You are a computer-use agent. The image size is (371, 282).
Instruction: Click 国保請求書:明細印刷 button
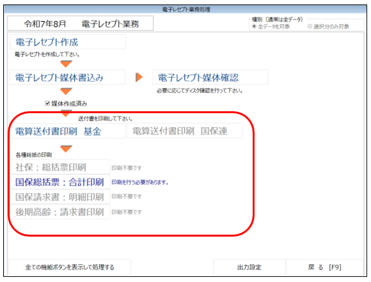tap(60, 197)
